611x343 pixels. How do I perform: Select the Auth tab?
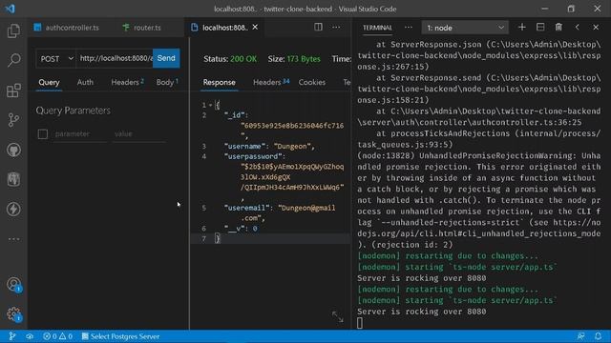[x=85, y=83]
